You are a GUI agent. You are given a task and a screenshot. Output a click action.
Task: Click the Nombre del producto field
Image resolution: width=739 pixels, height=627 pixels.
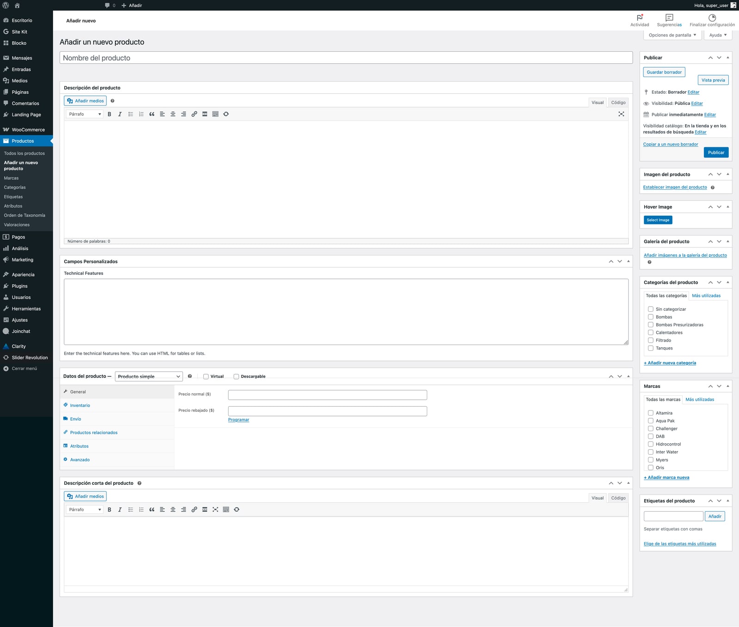coord(346,58)
